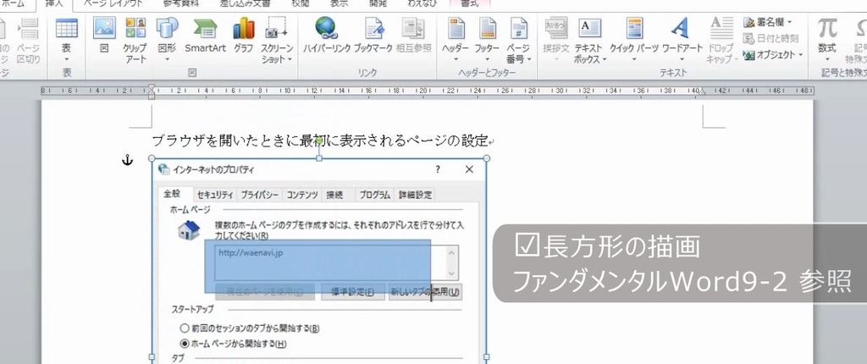Insert a table from the ribbon
The image size is (867, 364).
[66, 40]
